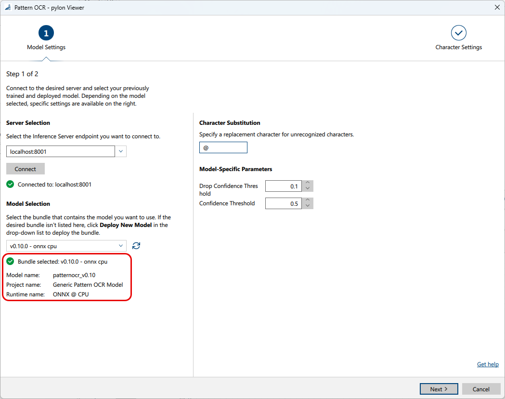Screen dimensions: 505x399
Task: Increase Confidence Threshold with up arrow
Action: pos(308,200)
